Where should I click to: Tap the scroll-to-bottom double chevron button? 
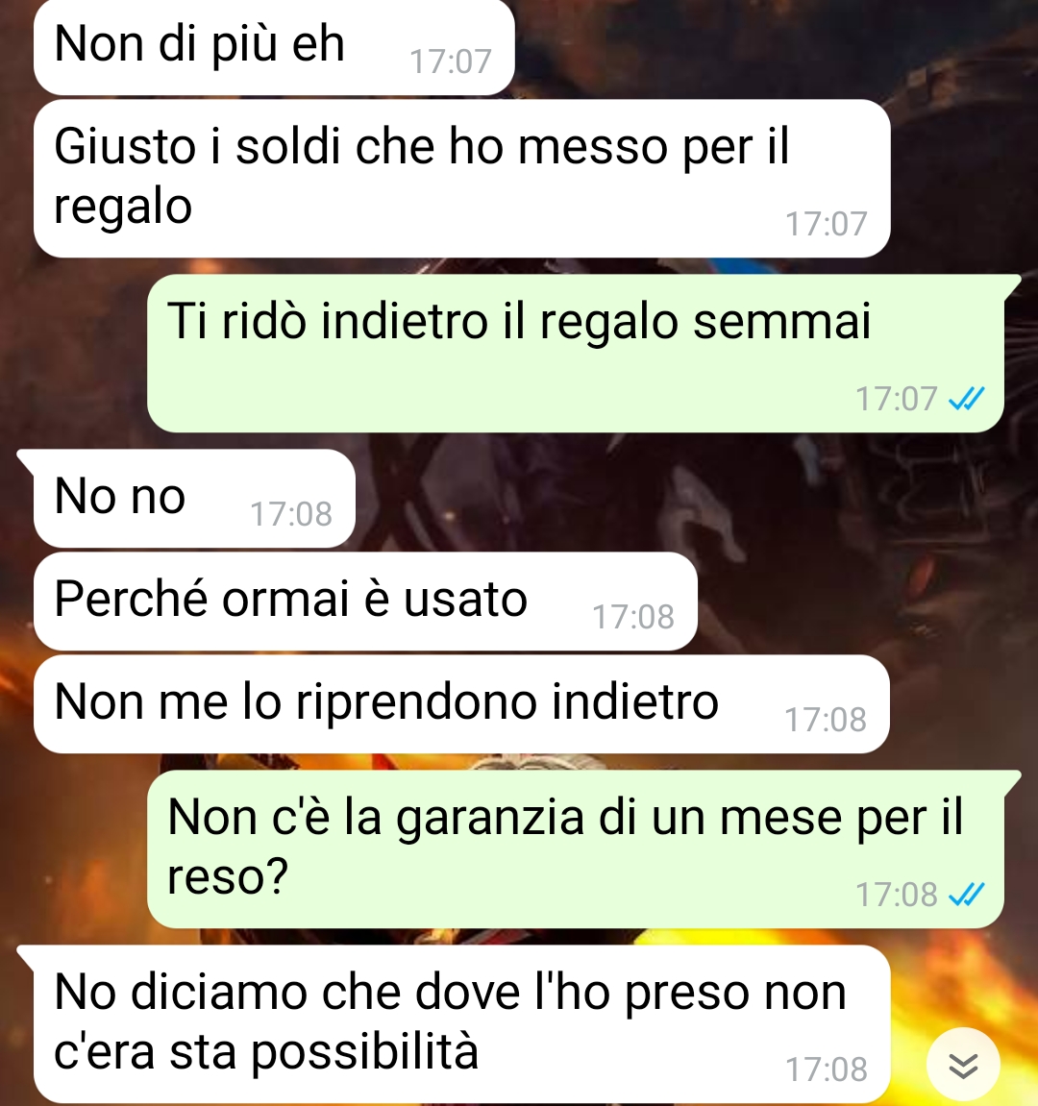(x=963, y=1065)
